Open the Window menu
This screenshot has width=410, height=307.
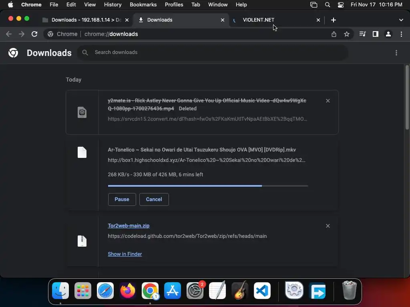[218, 4]
